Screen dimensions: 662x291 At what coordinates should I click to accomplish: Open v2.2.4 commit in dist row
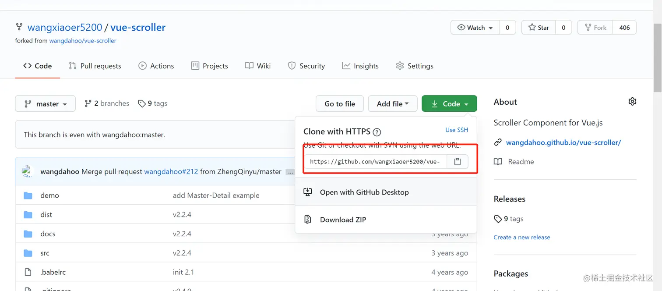(x=182, y=215)
